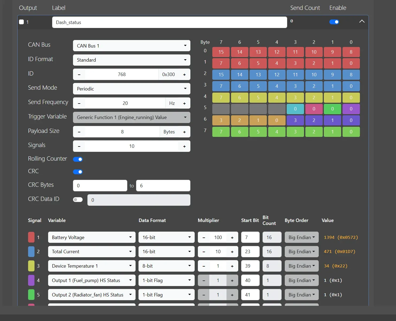Enable the CRC Data ID switch
This screenshot has width=396, height=321.
pos(78,200)
